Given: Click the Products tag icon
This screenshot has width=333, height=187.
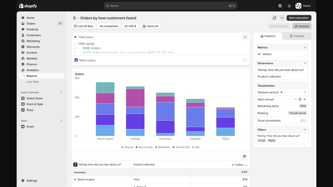Looking at the screenshot, I should [x=23, y=29].
